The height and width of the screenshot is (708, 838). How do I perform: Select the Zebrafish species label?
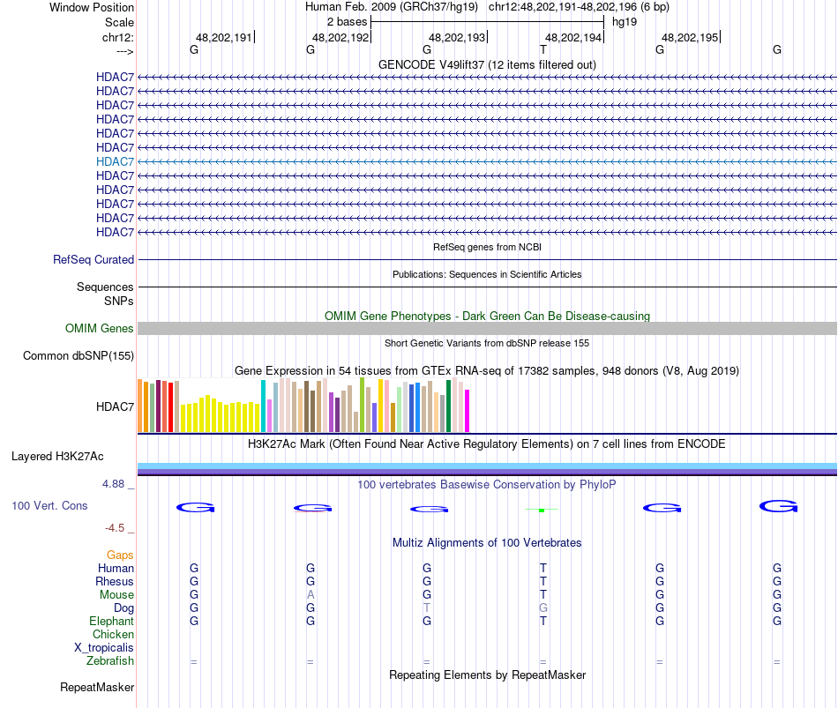click(110, 661)
